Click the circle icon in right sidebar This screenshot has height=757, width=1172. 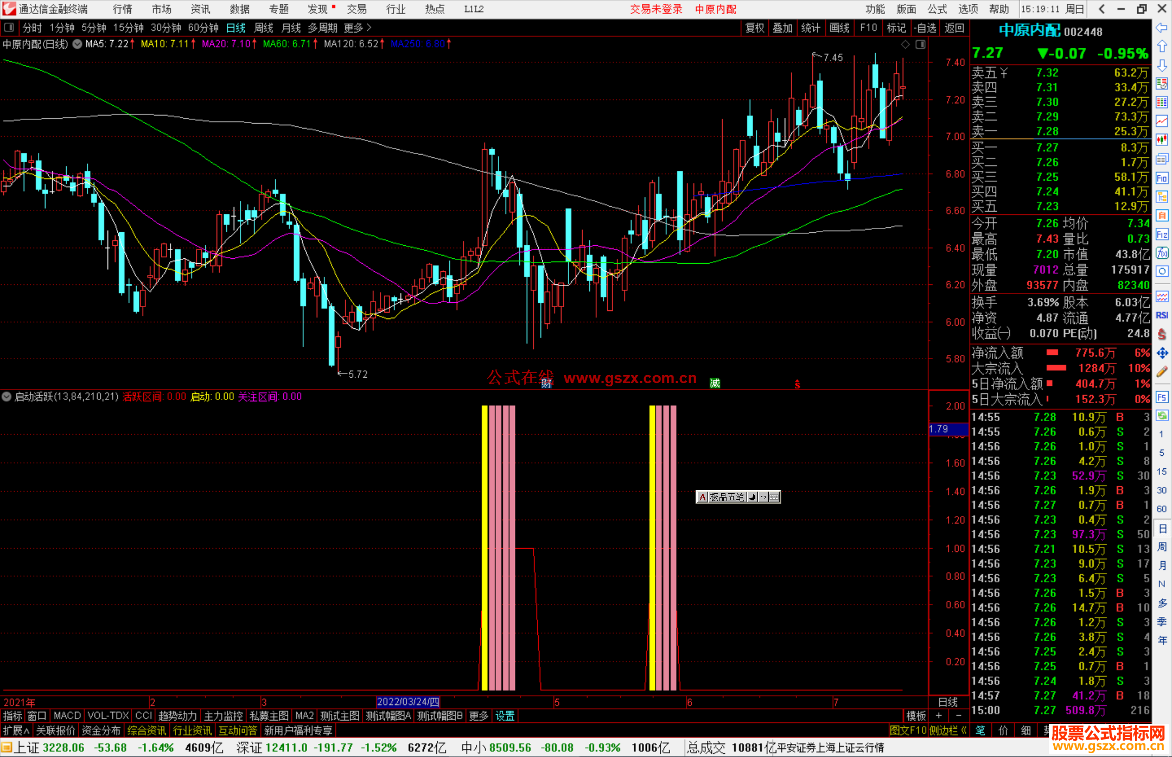tap(1162, 271)
